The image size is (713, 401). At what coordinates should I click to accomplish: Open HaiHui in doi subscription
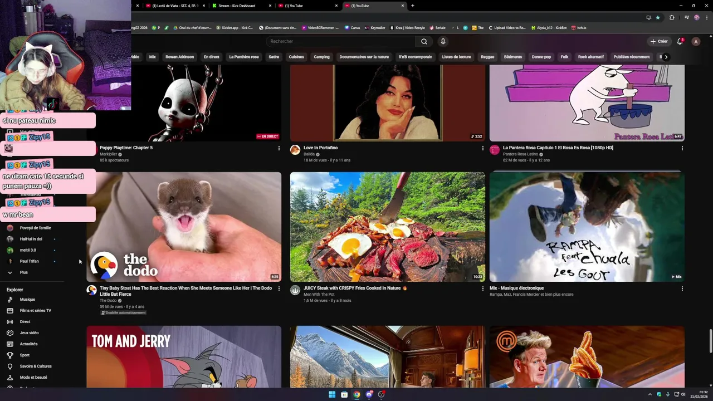32,239
